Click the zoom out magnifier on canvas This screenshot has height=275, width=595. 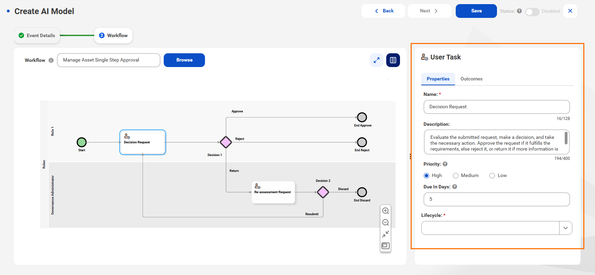click(x=386, y=222)
